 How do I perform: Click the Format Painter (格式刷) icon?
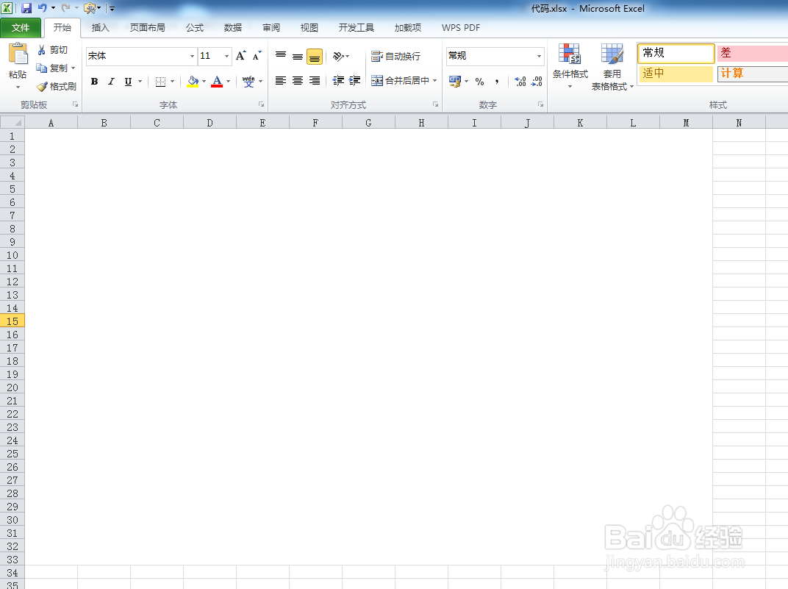[42, 87]
